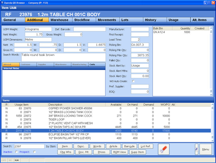The height and width of the screenshot is (163, 216).
Task: Click Items list scroll-up arrow
Action: 212,104
